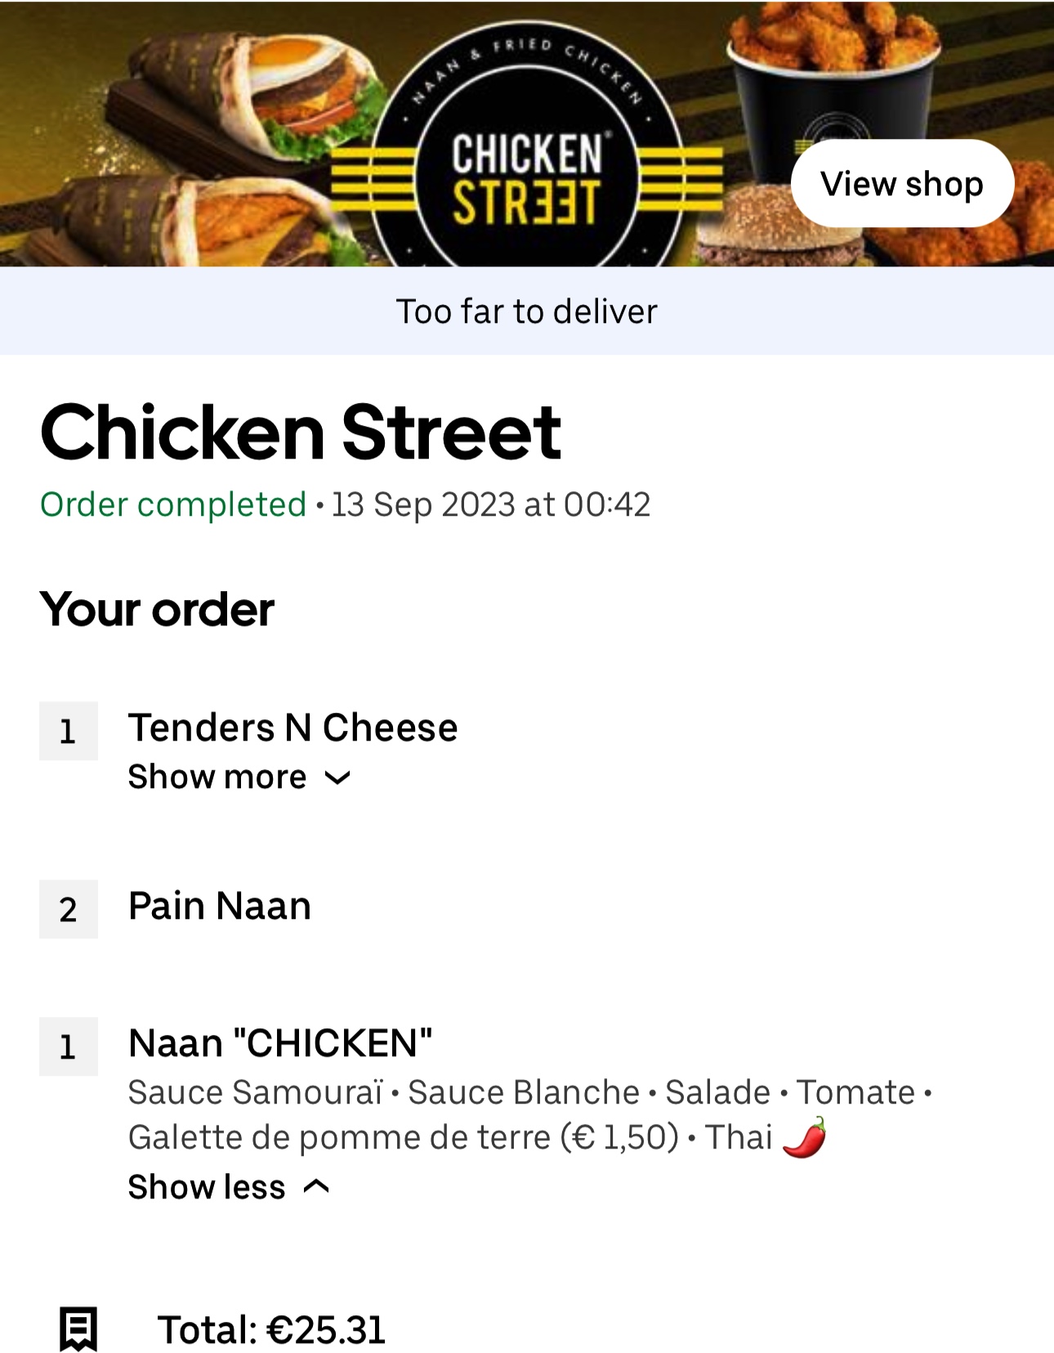Click the receipt icon beside Total
The image size is (1054, 1353).
point(78,1328)
